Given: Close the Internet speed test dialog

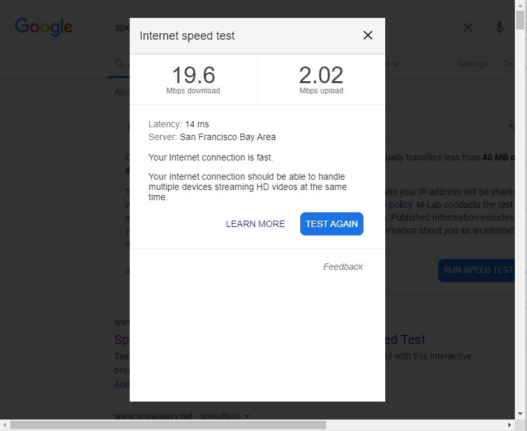Looking at the screenshot, I should coord(368,35).
